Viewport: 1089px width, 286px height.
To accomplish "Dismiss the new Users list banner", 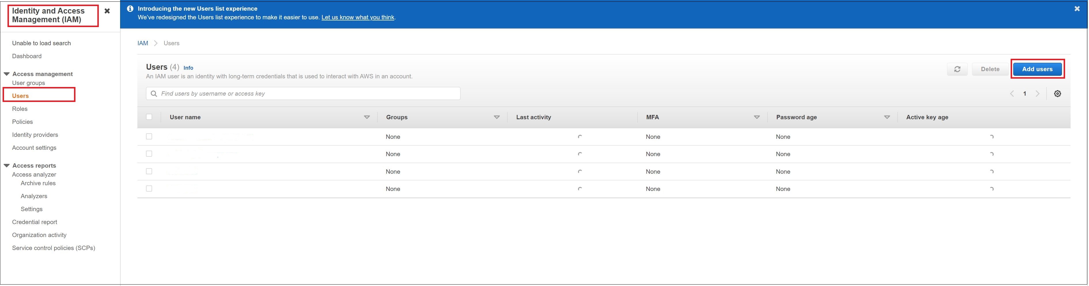I will [1077, 8].
